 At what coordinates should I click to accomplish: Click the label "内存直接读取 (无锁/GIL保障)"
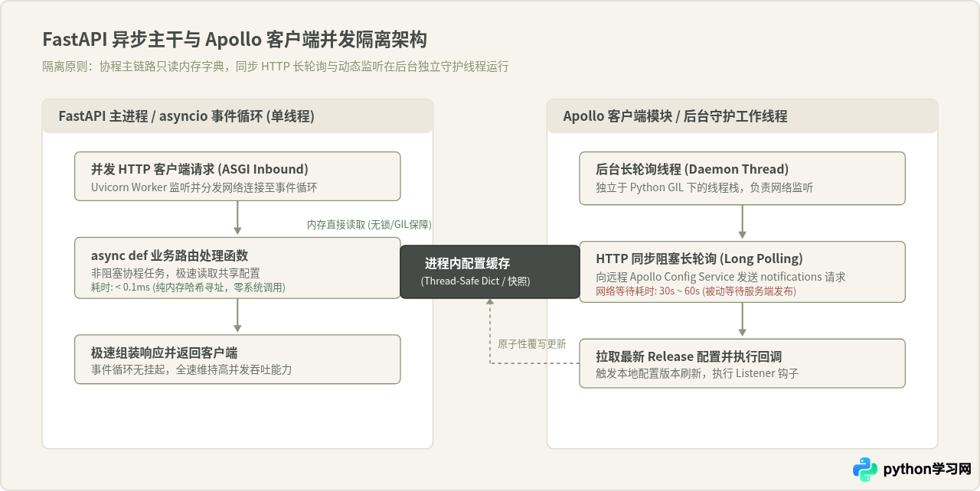[x=369, y=225]
